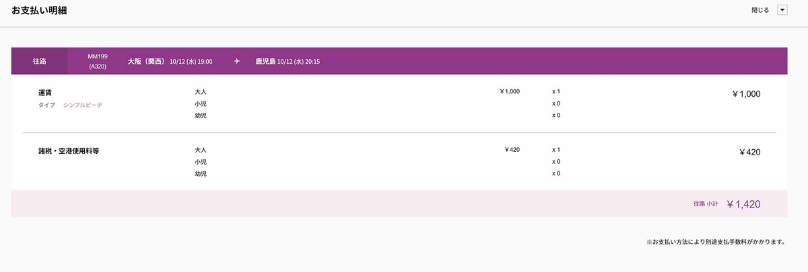Viewport: 808px width, 272px height.
Task: Click departure 大阪（関西） 10/12 19:00
Action: tap(170, 61)
